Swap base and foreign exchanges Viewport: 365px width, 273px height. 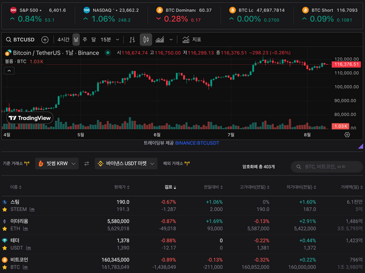(x=87, y=164)
